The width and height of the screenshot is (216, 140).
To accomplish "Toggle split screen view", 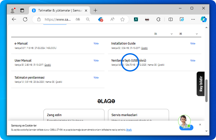I will pyautogui.click(x=171, y=19).
